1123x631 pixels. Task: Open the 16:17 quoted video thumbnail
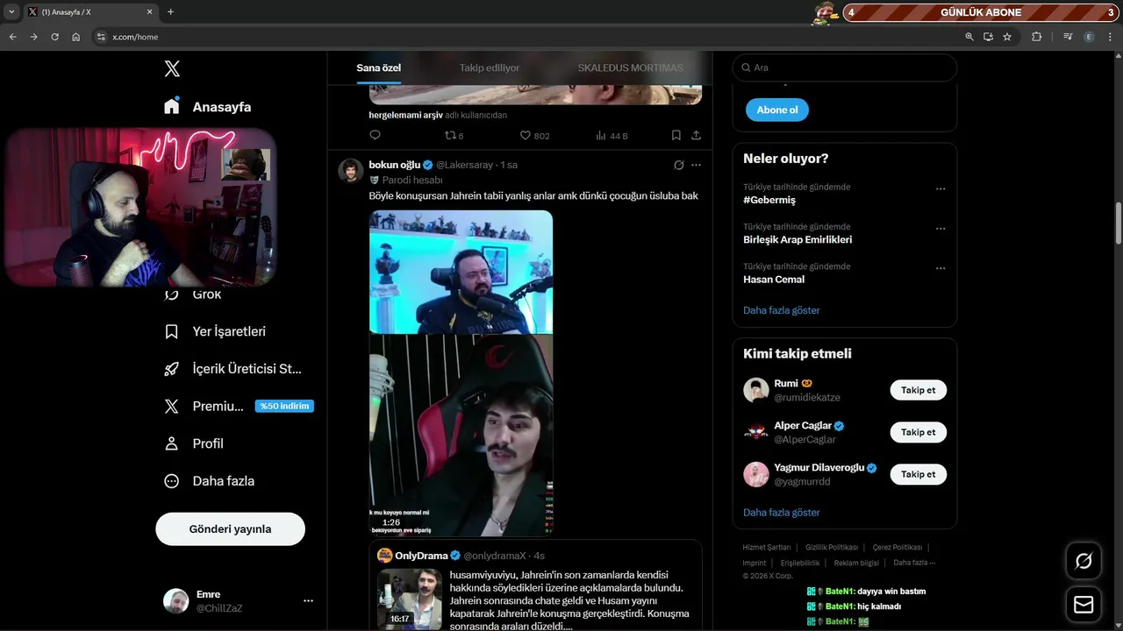point(410,599)
